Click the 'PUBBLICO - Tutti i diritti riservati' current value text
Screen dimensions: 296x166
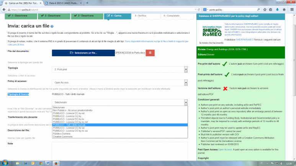click(68, 94)
